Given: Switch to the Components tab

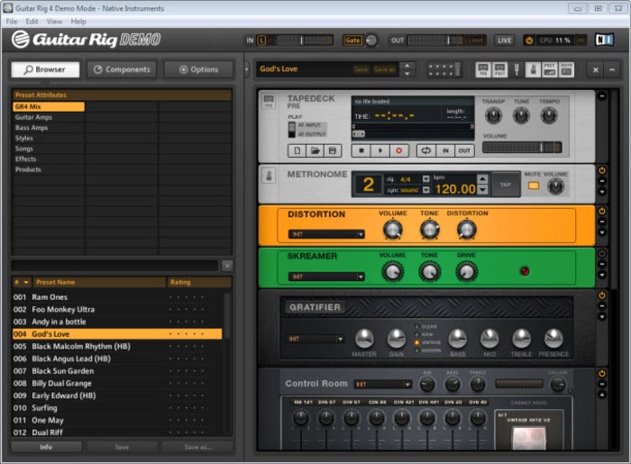Looking at the screenshot, I should [122, 69].
